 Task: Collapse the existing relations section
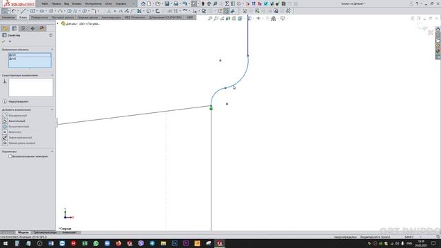point(52,75)
